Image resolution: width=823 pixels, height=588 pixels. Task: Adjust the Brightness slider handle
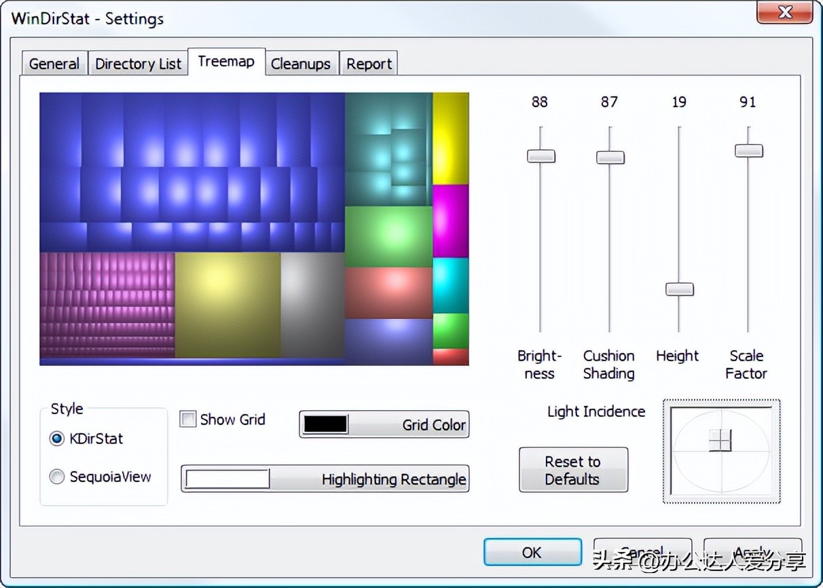coord(541,156)
